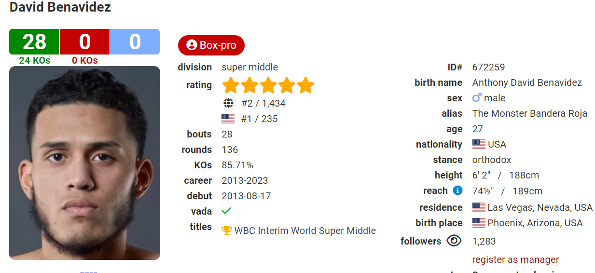Click the green vada checkmark
The height and width of the screenshot is (273, 595).
(226, 211)
